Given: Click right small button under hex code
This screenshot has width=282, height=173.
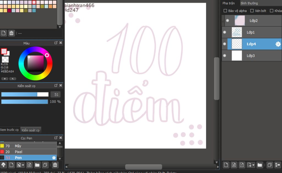Looking at the screenshot, I should coord(13,79).
